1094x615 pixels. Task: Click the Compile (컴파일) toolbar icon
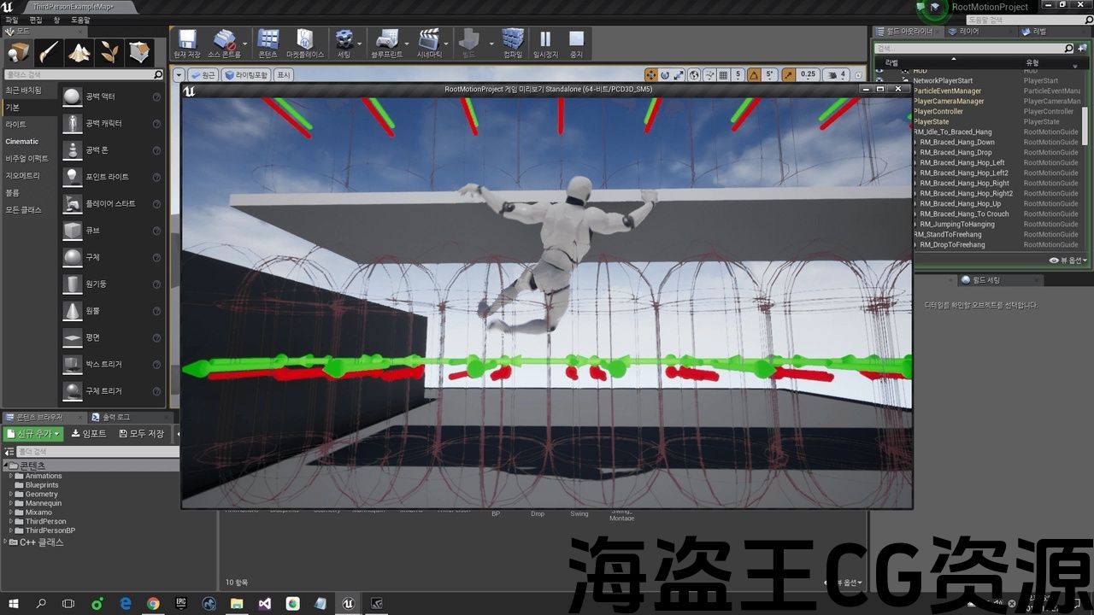pyautogui.click(x=512, y=41)
